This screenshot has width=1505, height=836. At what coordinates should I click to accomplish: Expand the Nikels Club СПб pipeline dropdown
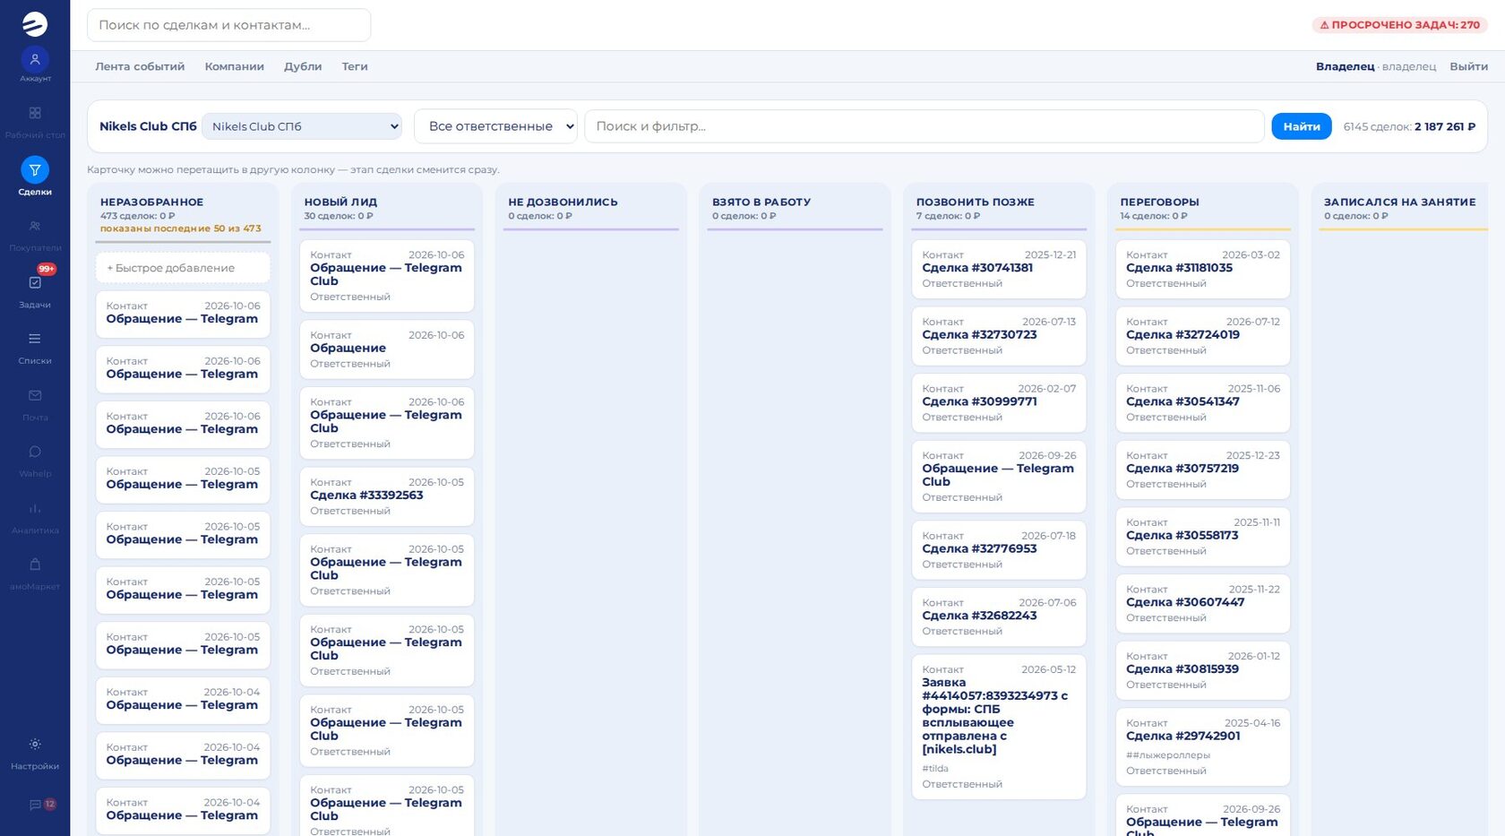[x=302, y=126]
